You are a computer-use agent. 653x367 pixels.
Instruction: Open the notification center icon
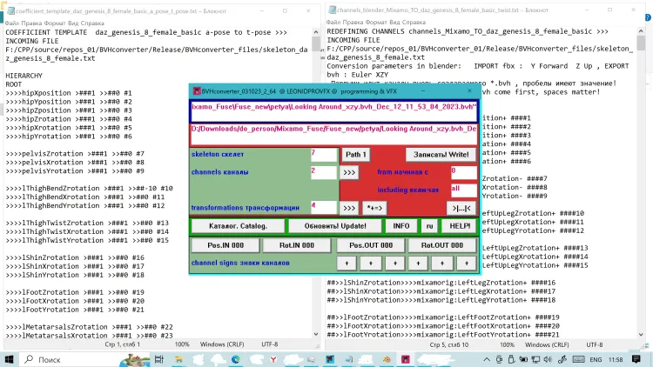[636, 359]
